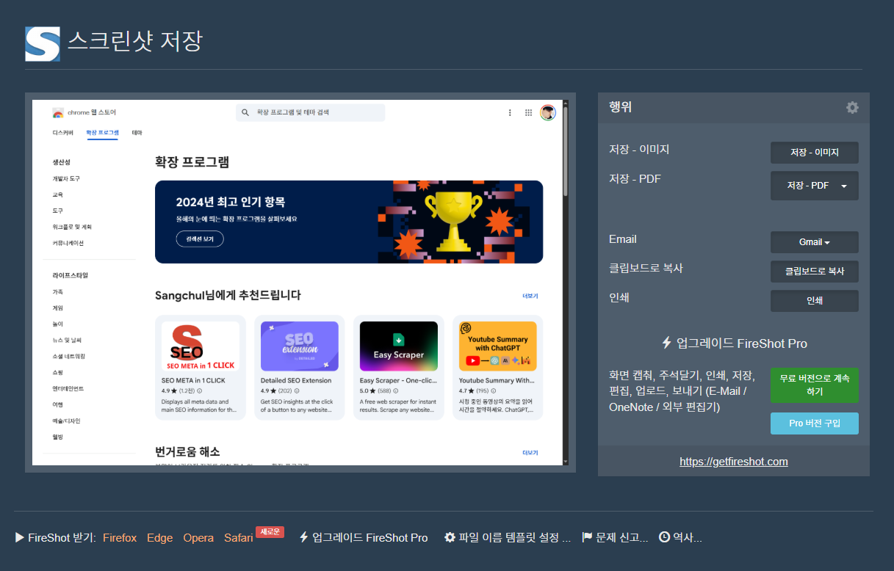Select 소셜 네트워킹 category in sidebar
This screenshot has width=894, height=571.
click(69, 356)
